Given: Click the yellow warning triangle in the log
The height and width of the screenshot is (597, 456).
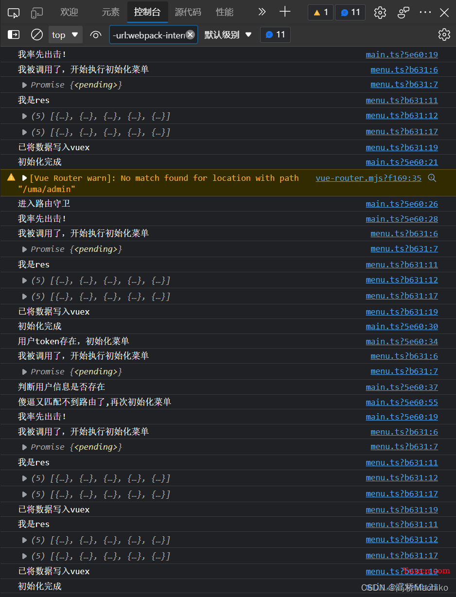Looking at the screenshot, I should [11, 177].
